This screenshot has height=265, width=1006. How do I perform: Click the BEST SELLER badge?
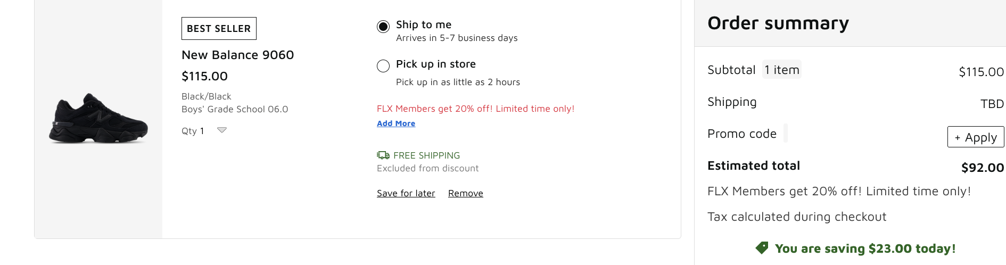click(219, 29)
